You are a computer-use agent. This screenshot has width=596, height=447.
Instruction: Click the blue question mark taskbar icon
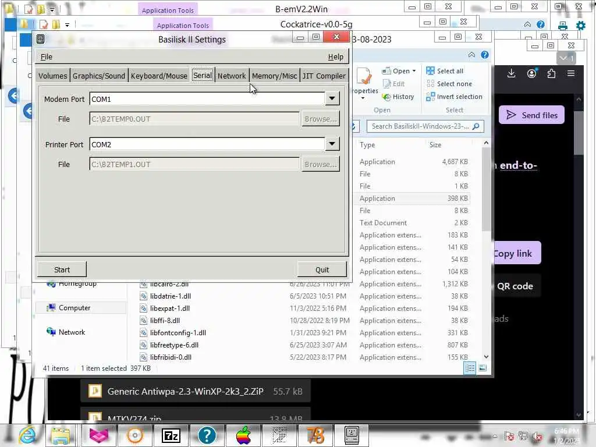pyautogui.click(x=207, y=435)
